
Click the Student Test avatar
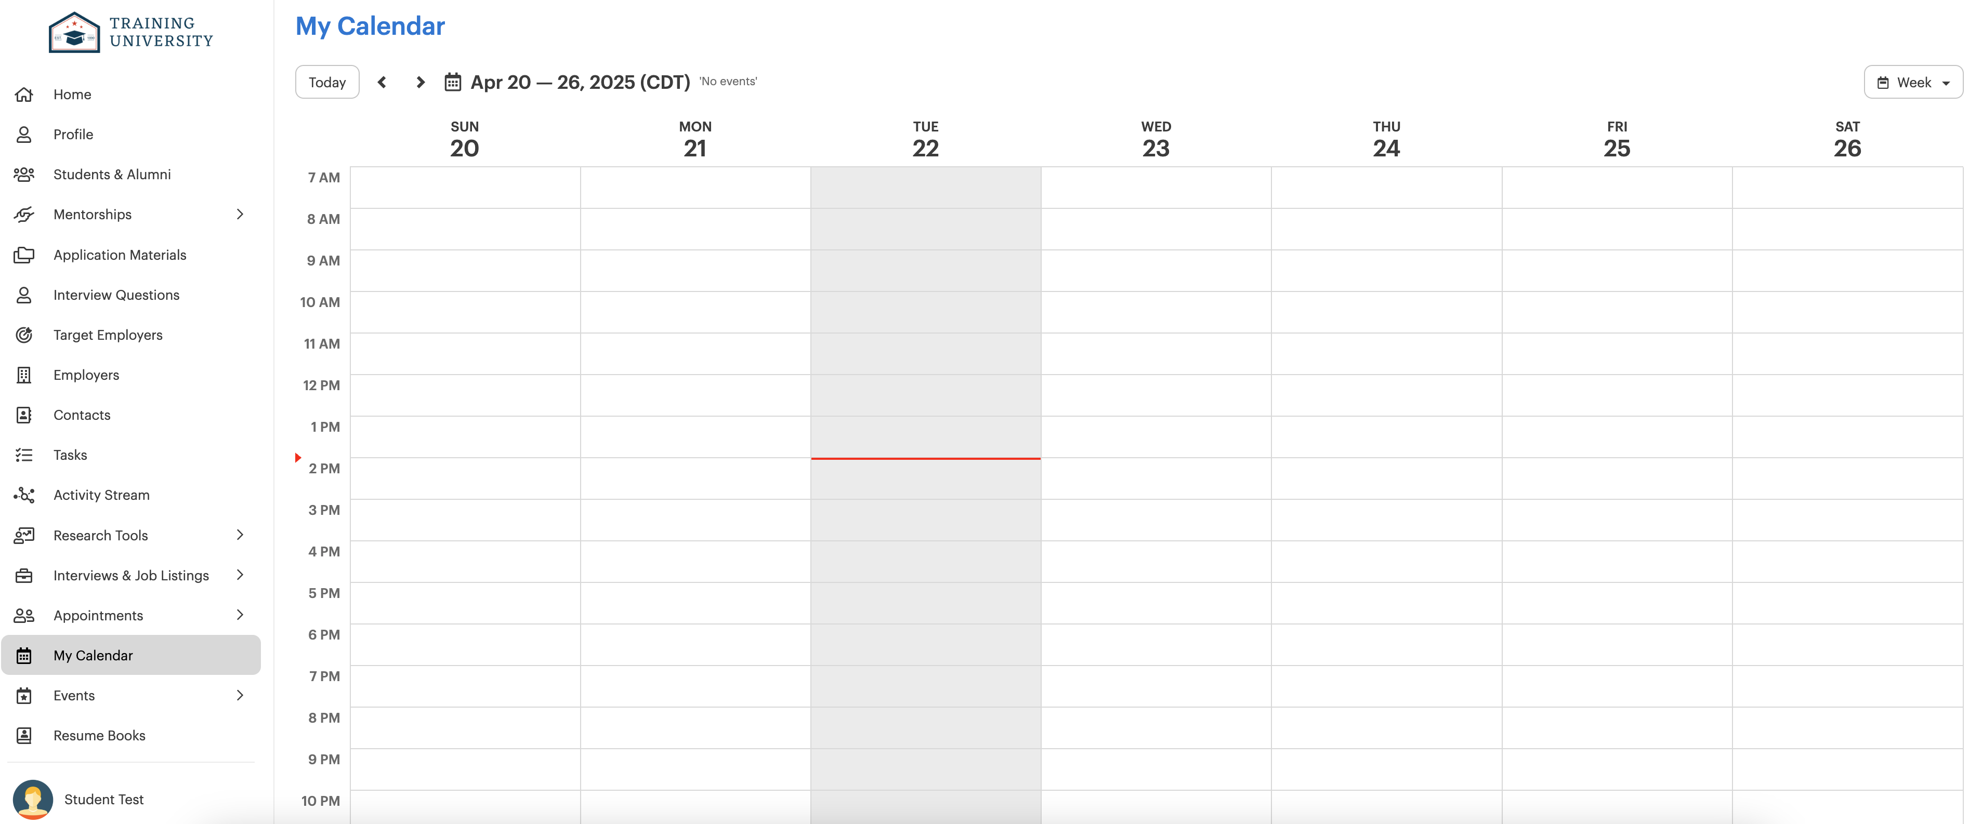[x=33, y=799]
